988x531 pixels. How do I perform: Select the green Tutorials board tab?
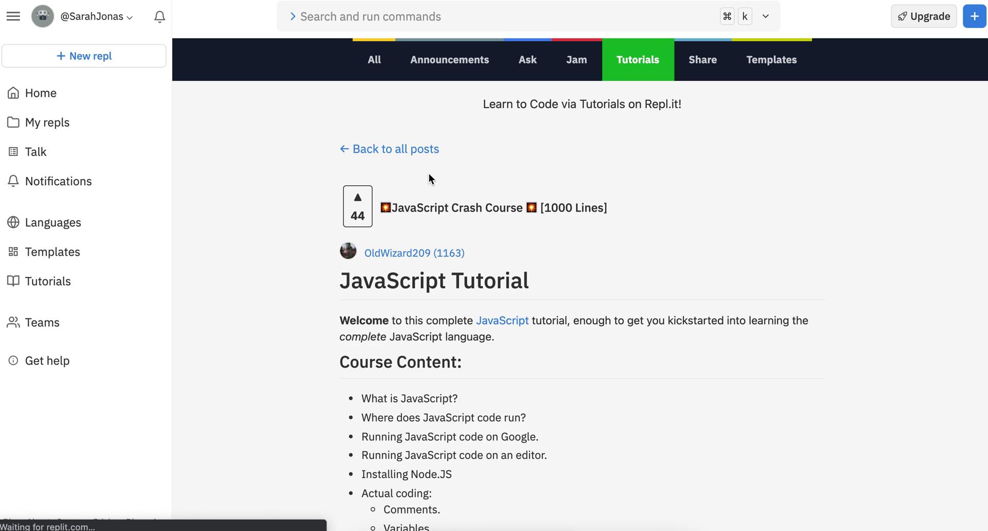click(x=638, y=60)
